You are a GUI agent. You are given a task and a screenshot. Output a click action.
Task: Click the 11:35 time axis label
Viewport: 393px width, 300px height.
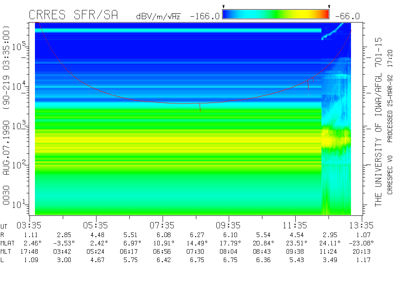(295, 225)
